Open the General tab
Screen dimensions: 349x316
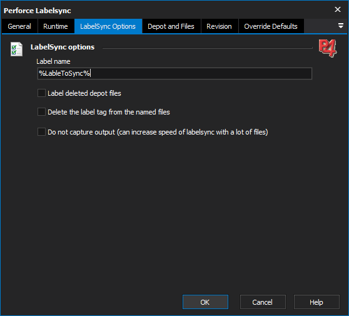coord(19,26)
